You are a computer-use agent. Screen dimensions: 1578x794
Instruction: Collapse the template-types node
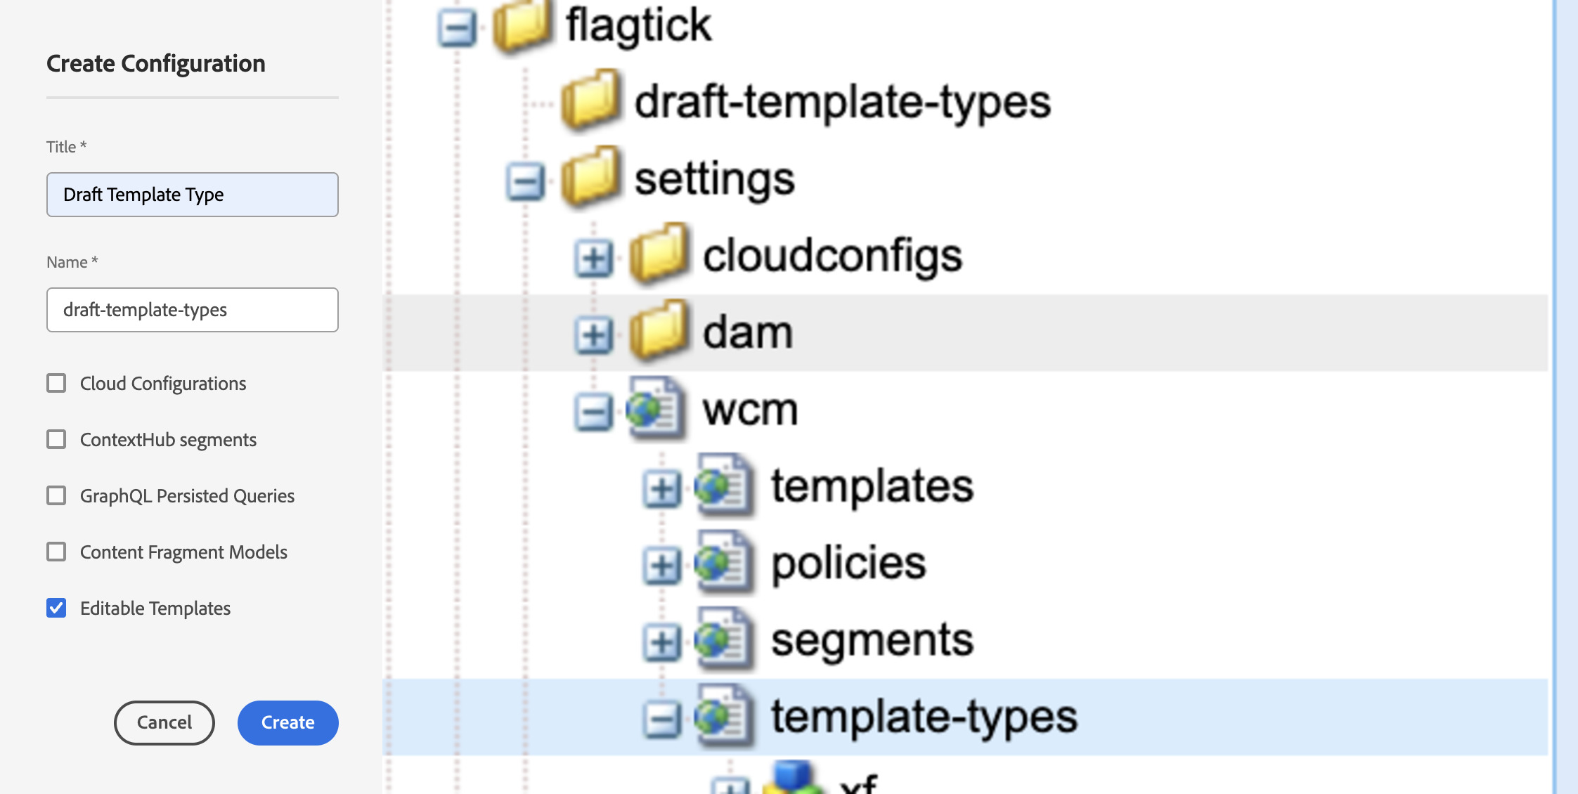(662, 720)
